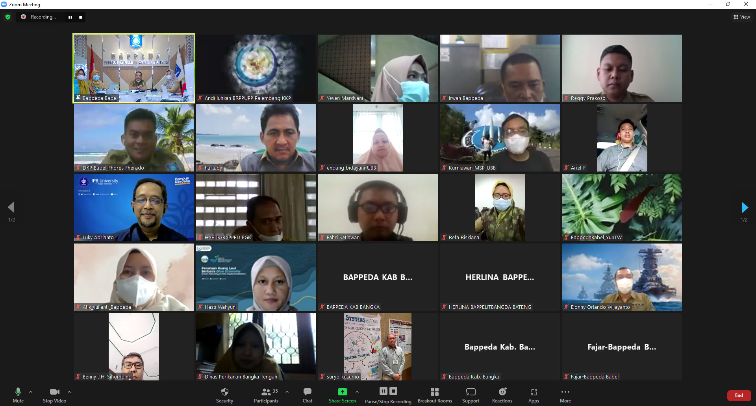Click the Support icon
The image size is (756, 406).
pyautogui.click(x=471, y=392)
